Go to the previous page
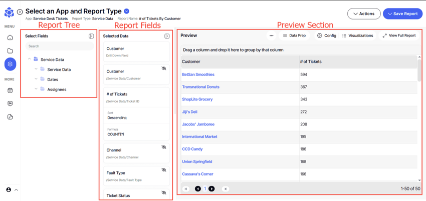 pos(198,189)
